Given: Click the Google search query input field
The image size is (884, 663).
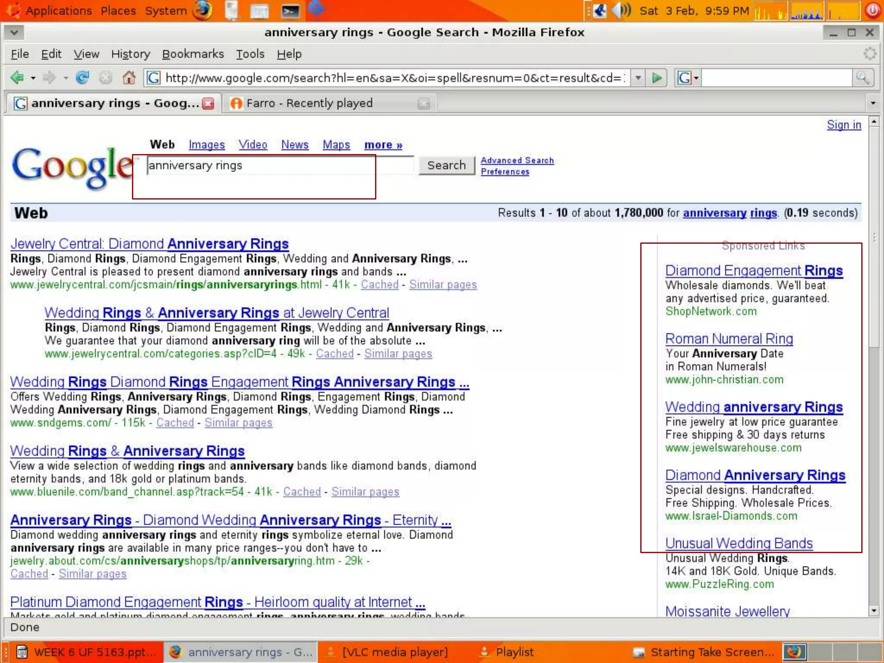Looking at the screenshot, I should pos(280,165).
